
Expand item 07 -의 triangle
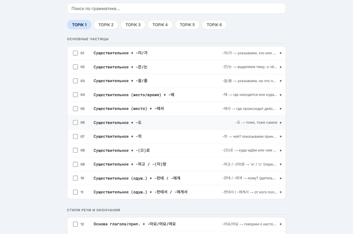pyautogui.click(x=281, y=136)
